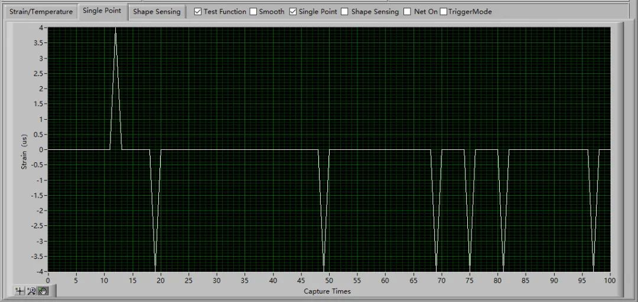This screenshot has height=302, width=638.
Task: Switch to the Strain/Temperature tab
Action: tap(41, 12)
